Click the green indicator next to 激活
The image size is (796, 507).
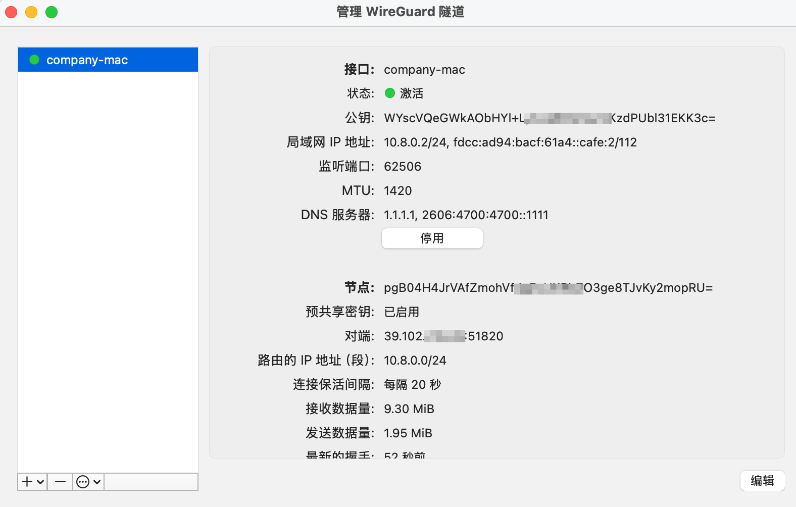(390, 93)
